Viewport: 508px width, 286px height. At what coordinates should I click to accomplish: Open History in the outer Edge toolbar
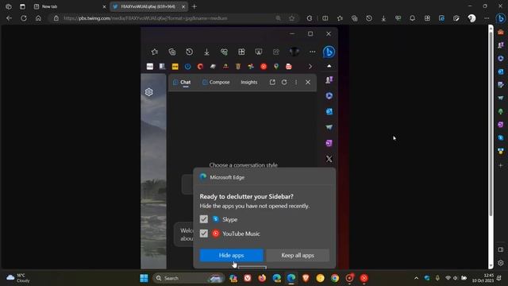click(369, 18)
